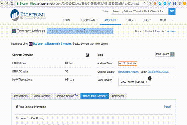The width and height of the screenshot is (187, 125).
Task: Click the sponsored link logo icon
Action: click(x=31, y=44)
